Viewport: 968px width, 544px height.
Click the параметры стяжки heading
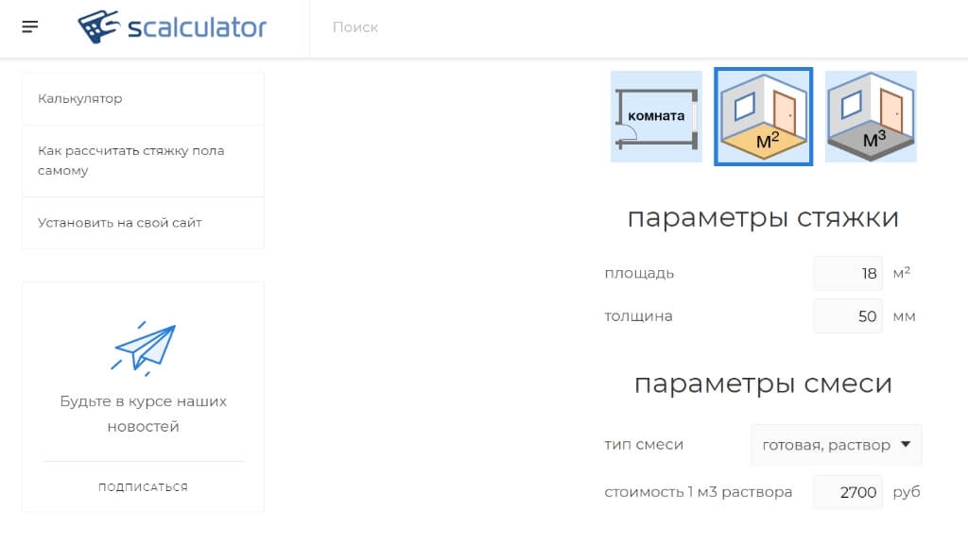[763, 218]
